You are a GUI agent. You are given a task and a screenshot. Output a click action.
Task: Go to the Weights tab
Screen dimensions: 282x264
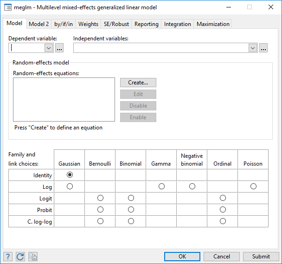point(88,24)
